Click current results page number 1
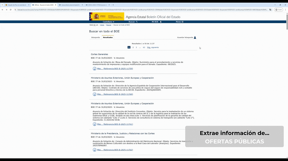288x161 pixels. (x=129, y=47)
